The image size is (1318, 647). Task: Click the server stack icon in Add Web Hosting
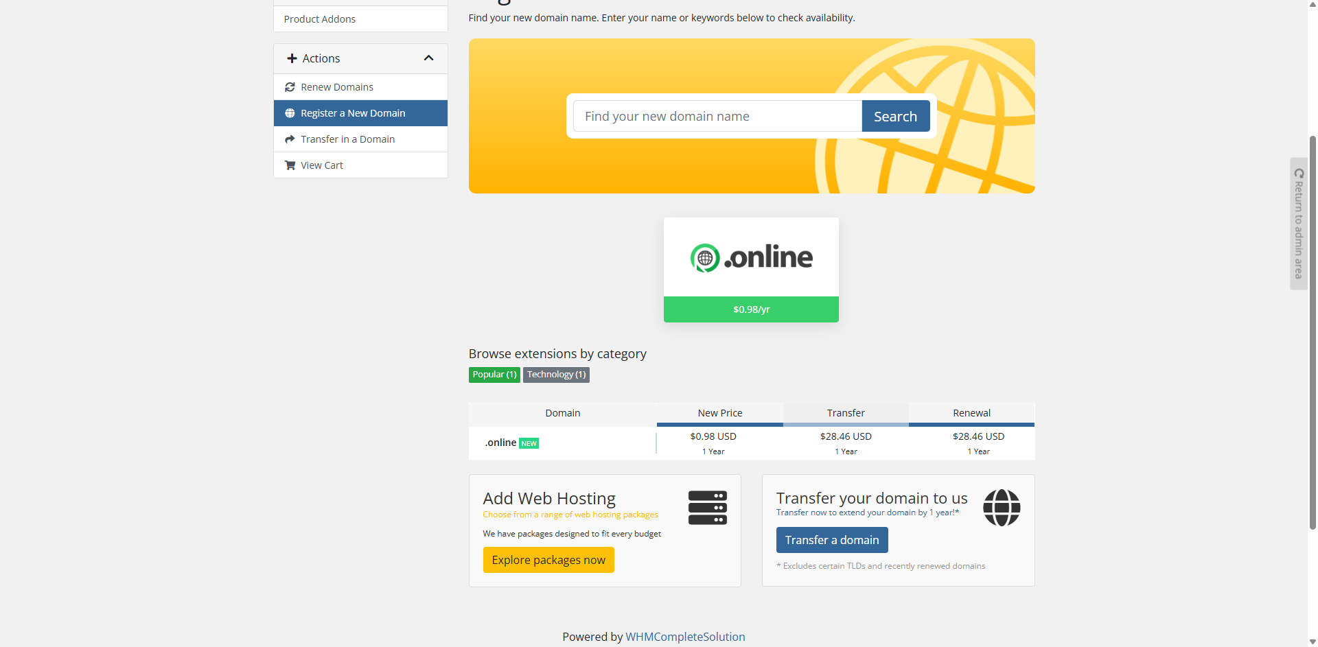(707, 508)
